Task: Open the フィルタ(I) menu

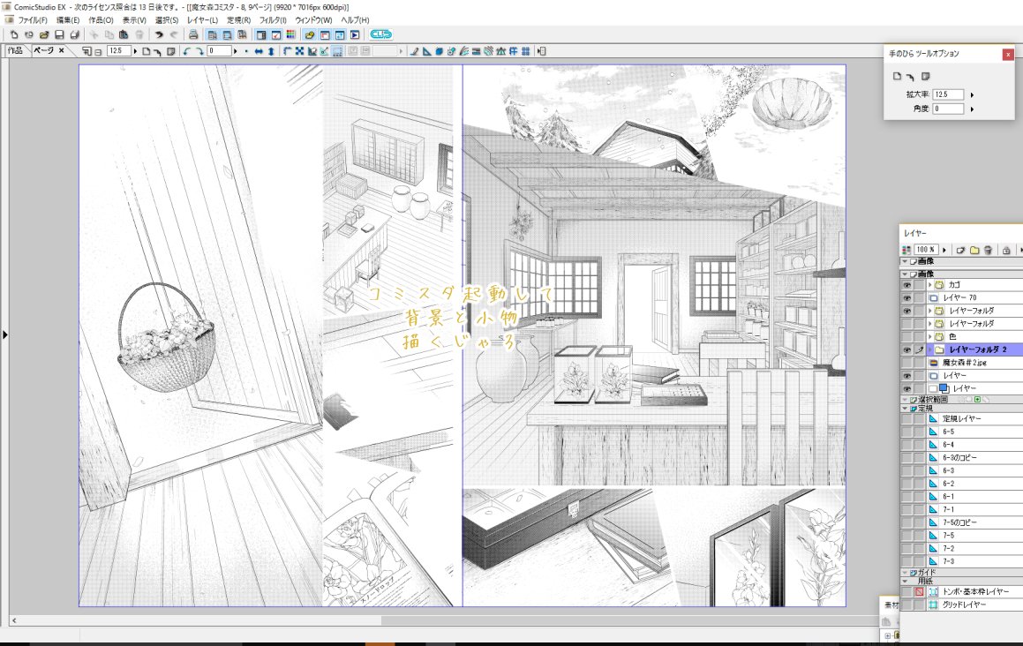Action: [x=273, y=20]
